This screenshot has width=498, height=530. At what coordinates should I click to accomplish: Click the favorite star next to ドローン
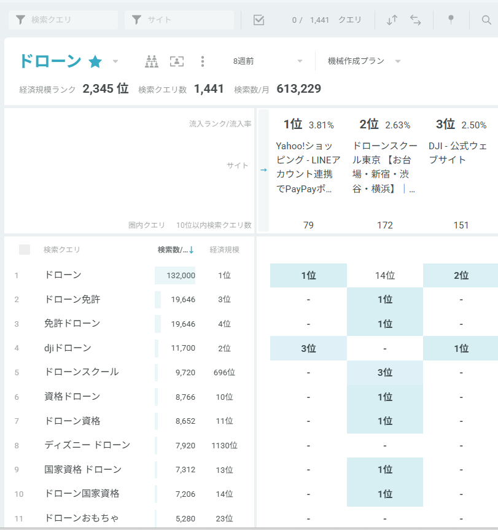pyautogui.click(x=95, y=61)
